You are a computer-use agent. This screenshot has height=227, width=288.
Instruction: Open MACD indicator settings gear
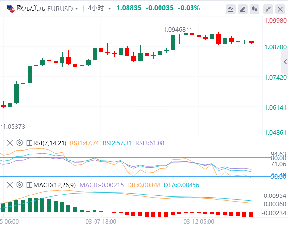20,185
